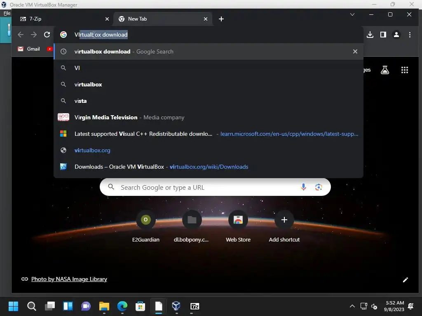Click the Google G icon in omnibox
The image size is (422, 316).
(x=63, y=35)
